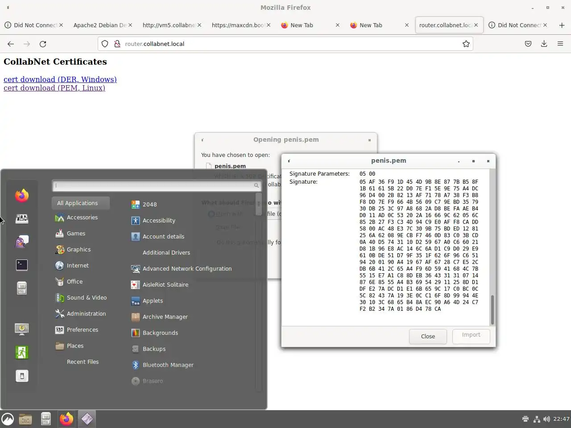Lock the screen from menu sidebar

[x=22, y=329]
